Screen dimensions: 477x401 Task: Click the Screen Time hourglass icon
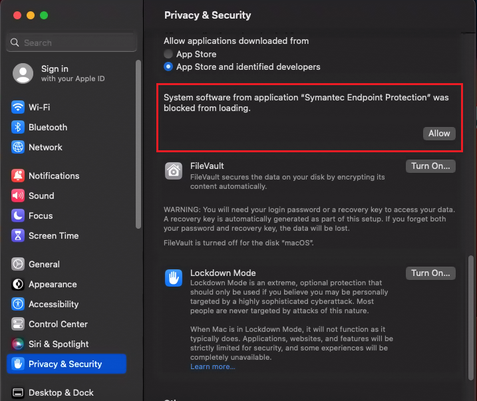click(x=18, y=235)
